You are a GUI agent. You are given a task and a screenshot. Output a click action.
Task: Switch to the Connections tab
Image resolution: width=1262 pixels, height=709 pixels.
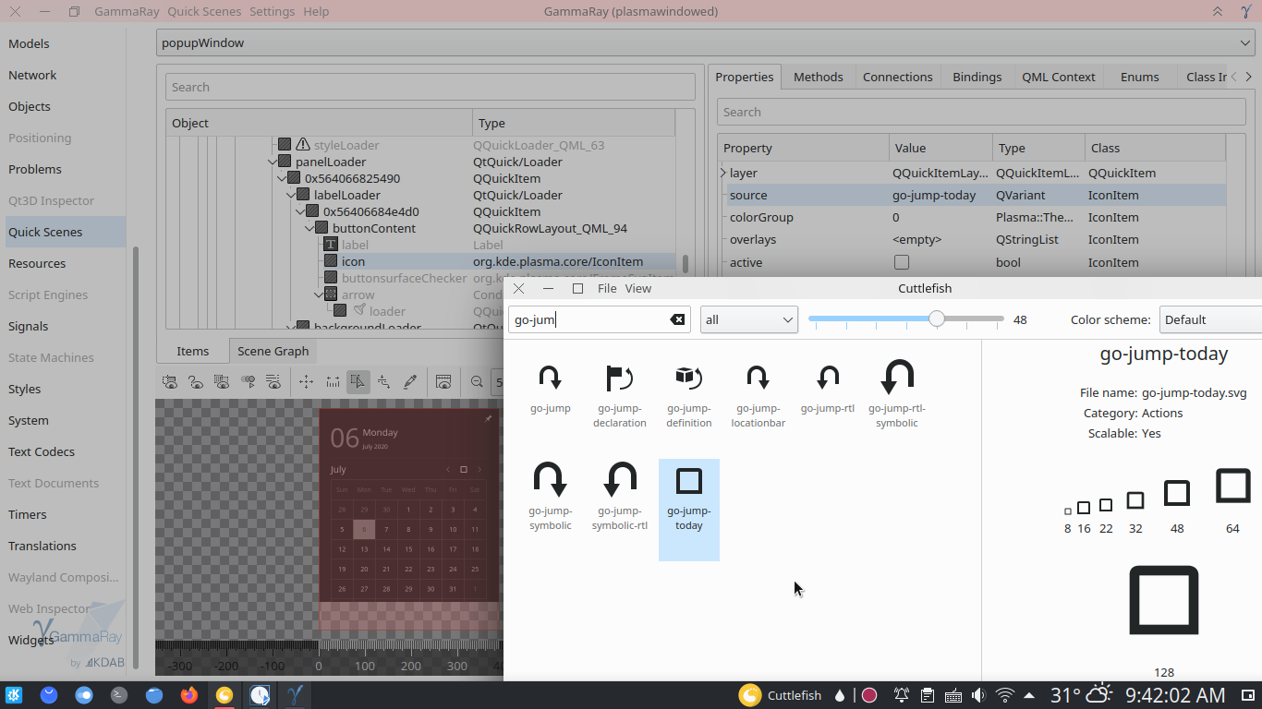click(898, 77)
